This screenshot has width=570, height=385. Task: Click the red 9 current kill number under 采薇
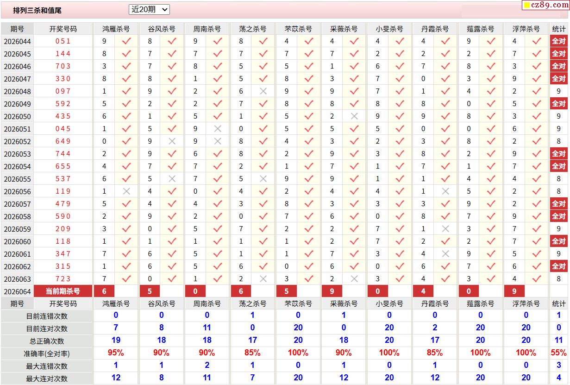tap(332, 291)
